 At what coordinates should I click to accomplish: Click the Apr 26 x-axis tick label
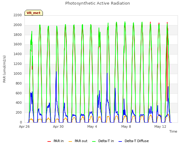pos(24,126)
